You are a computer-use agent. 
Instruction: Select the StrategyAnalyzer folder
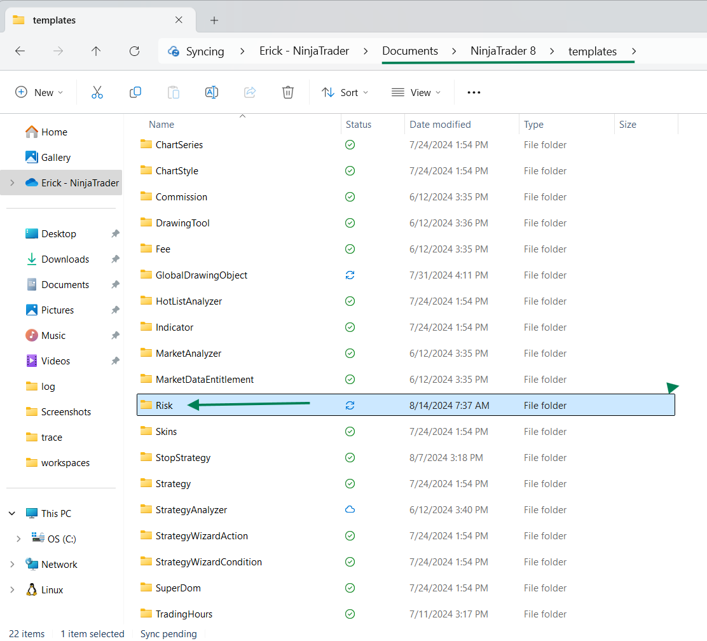coord(406,510)
